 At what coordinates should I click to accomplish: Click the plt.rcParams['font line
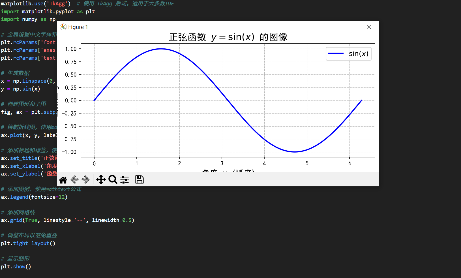coord(28,42)
